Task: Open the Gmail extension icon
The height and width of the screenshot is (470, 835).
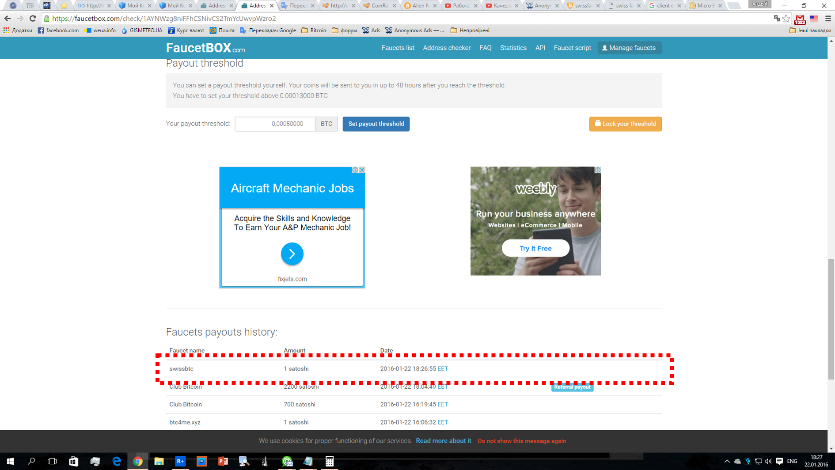Action: point(800,19)
